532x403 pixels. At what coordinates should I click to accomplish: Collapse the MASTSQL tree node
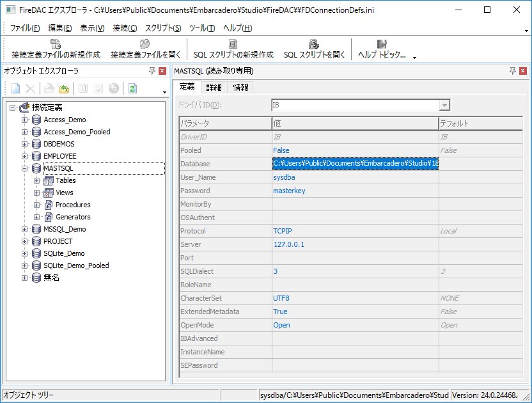coord(24,168)
